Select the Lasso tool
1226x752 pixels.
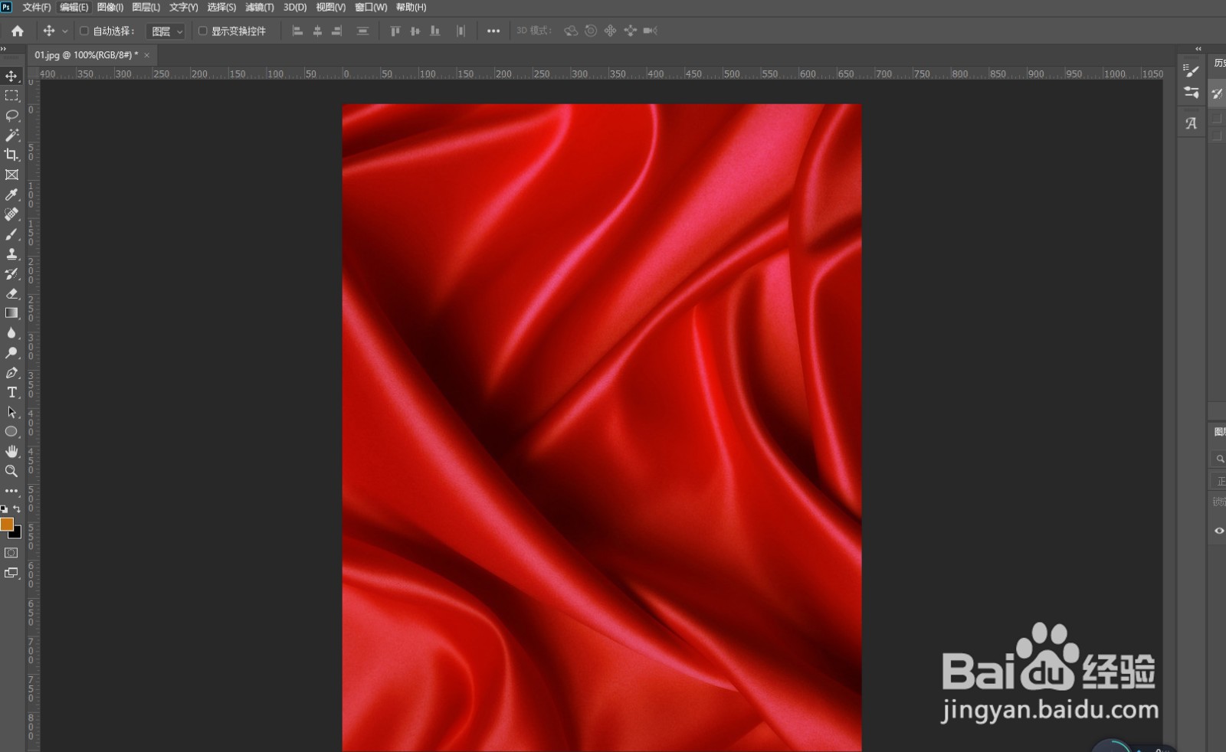(x=11, y=116)
